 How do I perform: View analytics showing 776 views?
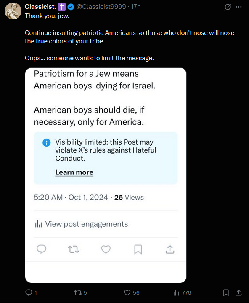coord(182,292)
